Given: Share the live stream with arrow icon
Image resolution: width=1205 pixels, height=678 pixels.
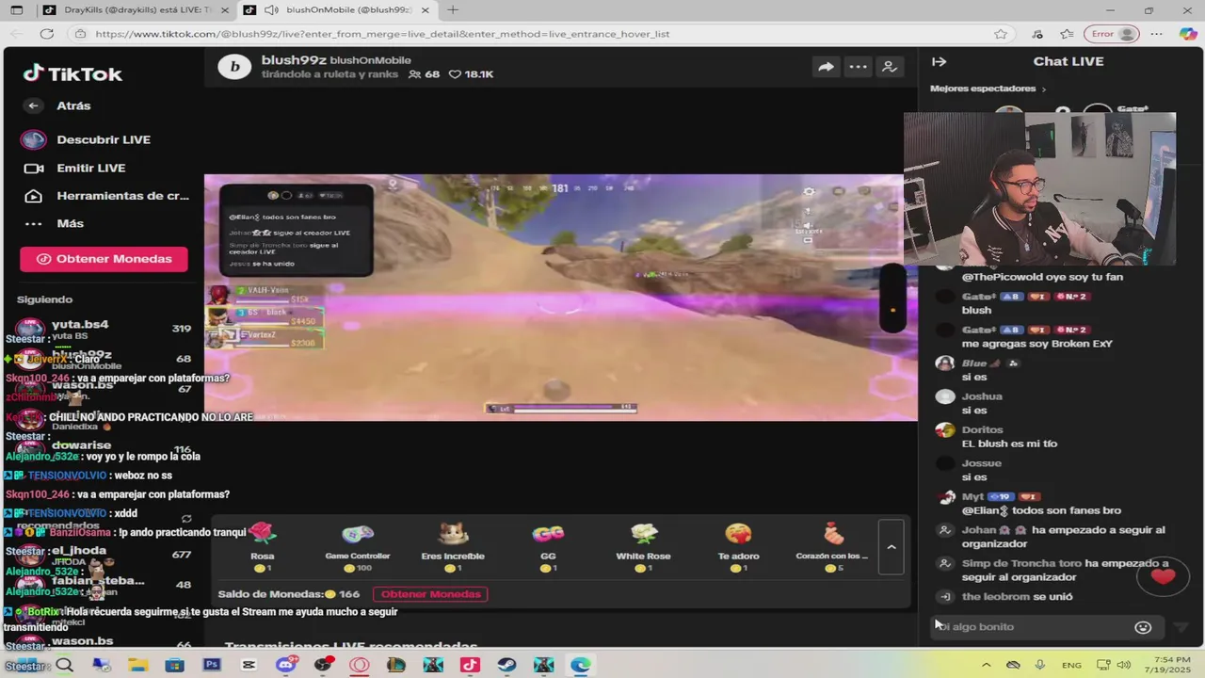Looking at the screenshot, I should (x=826, y=67).
